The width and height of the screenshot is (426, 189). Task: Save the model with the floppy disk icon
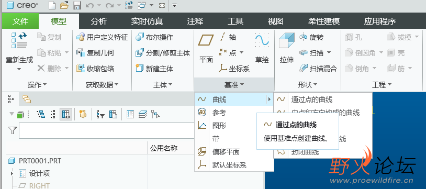77,5
